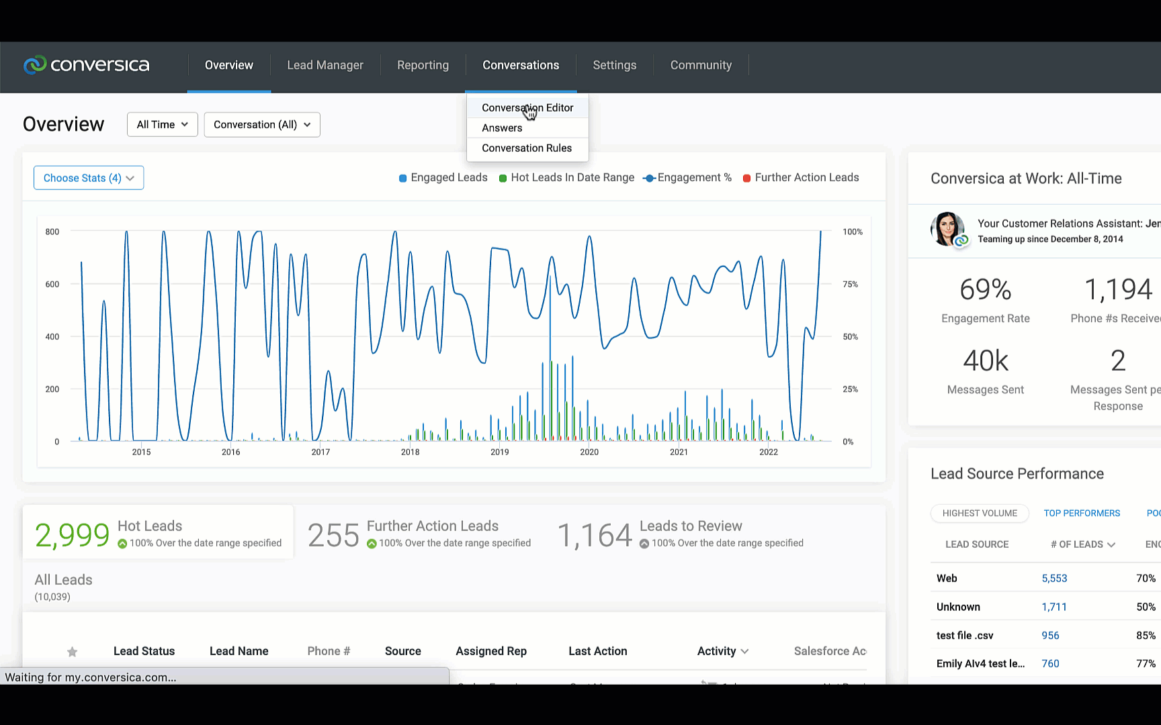Choose Conversation Rules menu entry

(x=527, y=148)
